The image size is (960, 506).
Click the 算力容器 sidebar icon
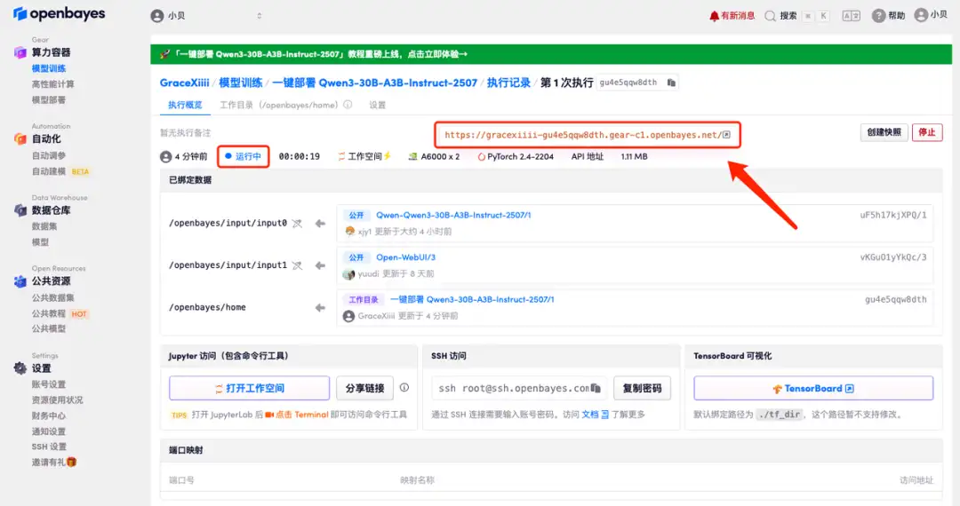(20, 52)
